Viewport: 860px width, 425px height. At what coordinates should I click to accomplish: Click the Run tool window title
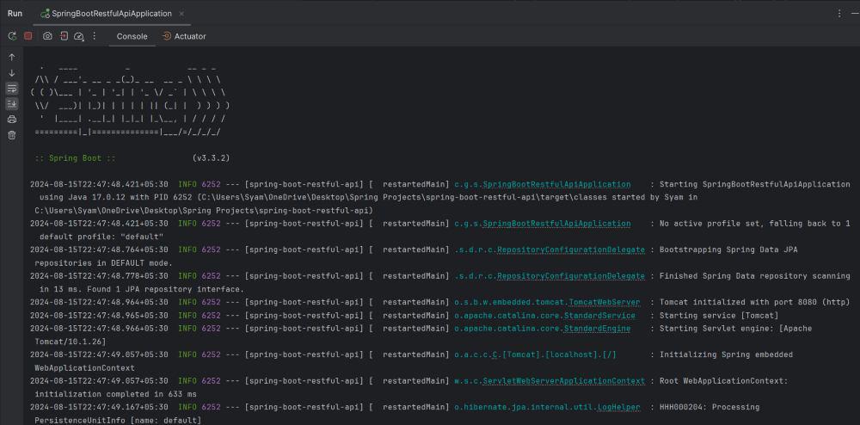pyautogui.click(x=15, y=13)
